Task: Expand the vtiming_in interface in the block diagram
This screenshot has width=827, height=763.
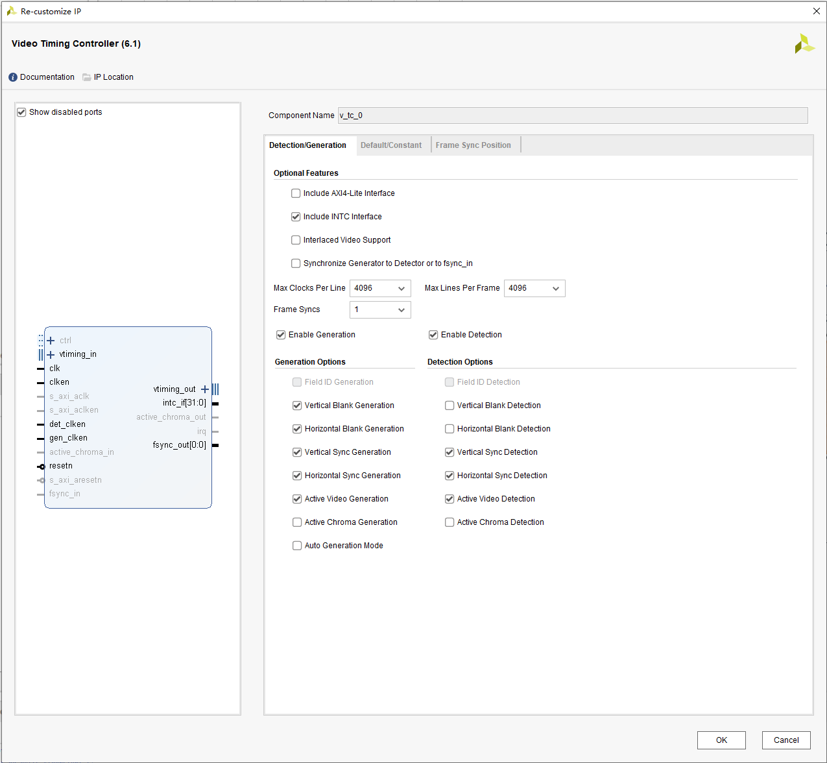Action: pyautogui.click(x=51, y=354)
